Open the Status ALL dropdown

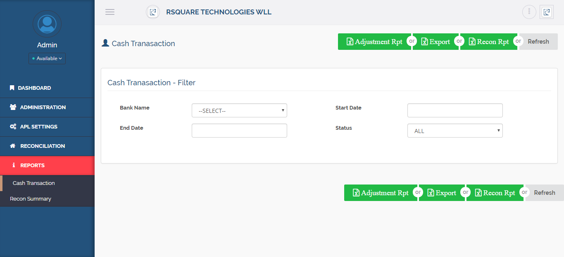455,131
